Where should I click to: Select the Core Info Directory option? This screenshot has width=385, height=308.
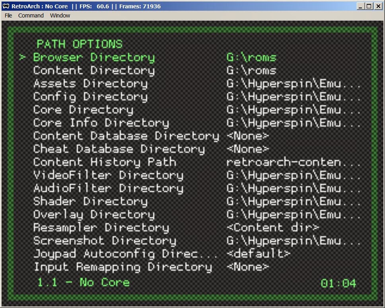pos(101,123)
